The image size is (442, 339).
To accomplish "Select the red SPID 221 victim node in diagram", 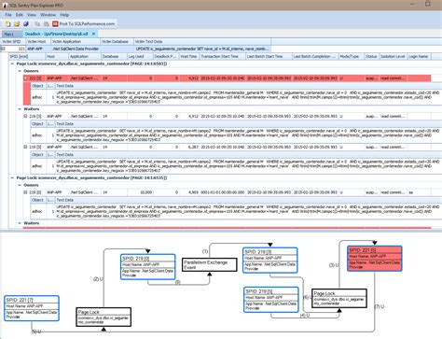I will (x=375, y=259).
